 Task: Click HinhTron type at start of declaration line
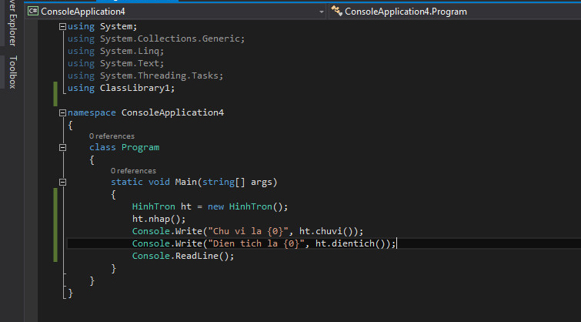coord(154,206)
